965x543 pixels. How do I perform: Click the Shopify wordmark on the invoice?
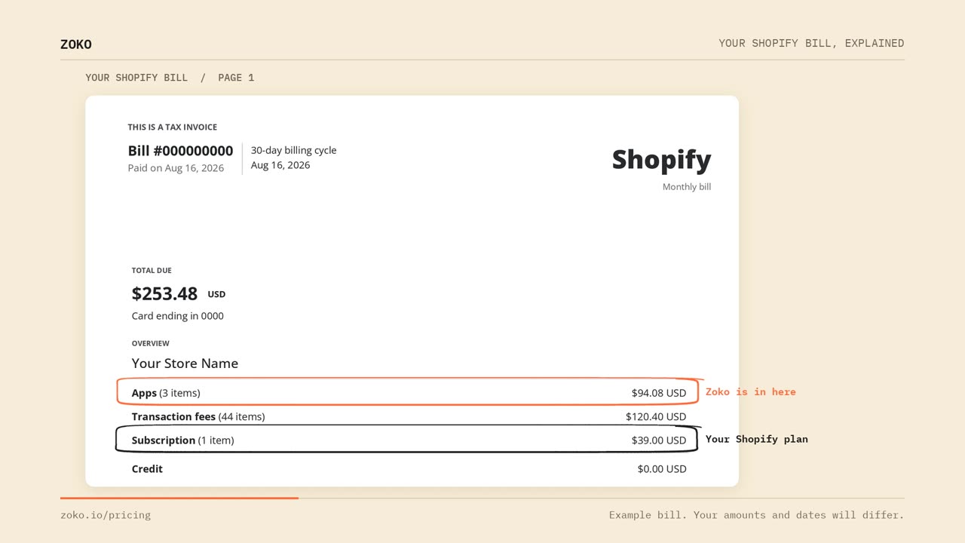click(x=661, y=160)
